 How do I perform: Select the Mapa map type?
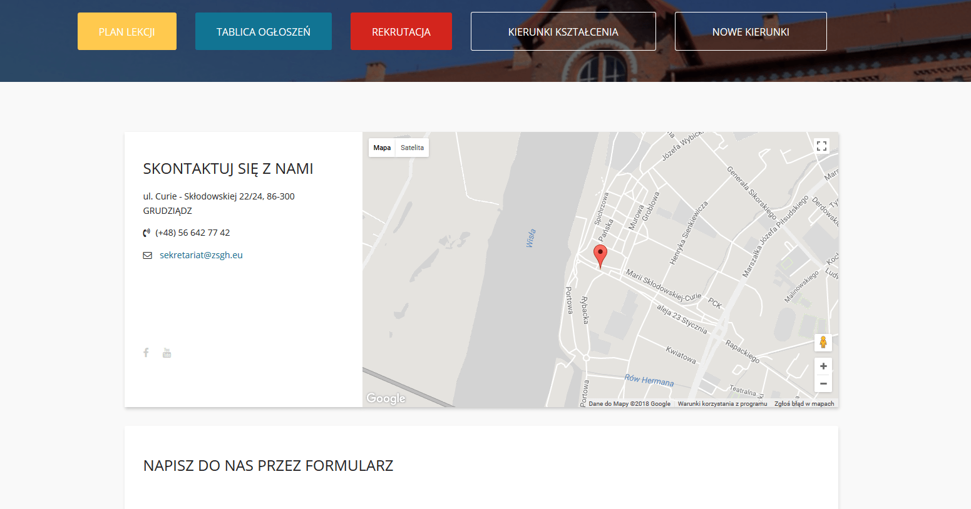(382, 148)
